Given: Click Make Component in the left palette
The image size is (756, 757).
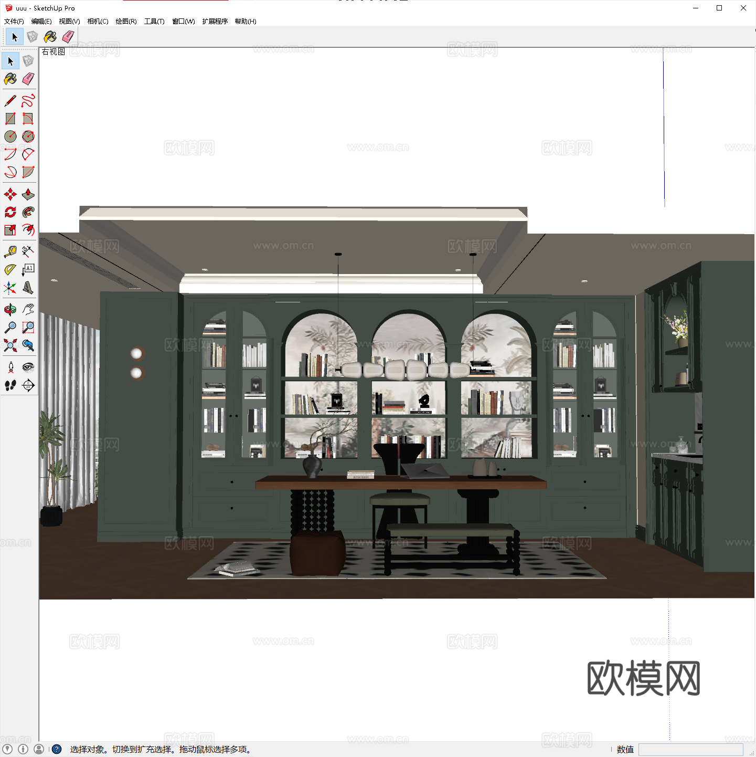Looking at the screenshot, I should click(28, 61).
